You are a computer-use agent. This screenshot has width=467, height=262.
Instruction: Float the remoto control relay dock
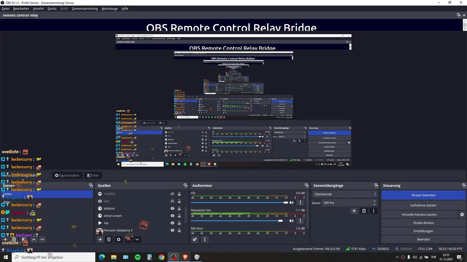pos(459,15)
